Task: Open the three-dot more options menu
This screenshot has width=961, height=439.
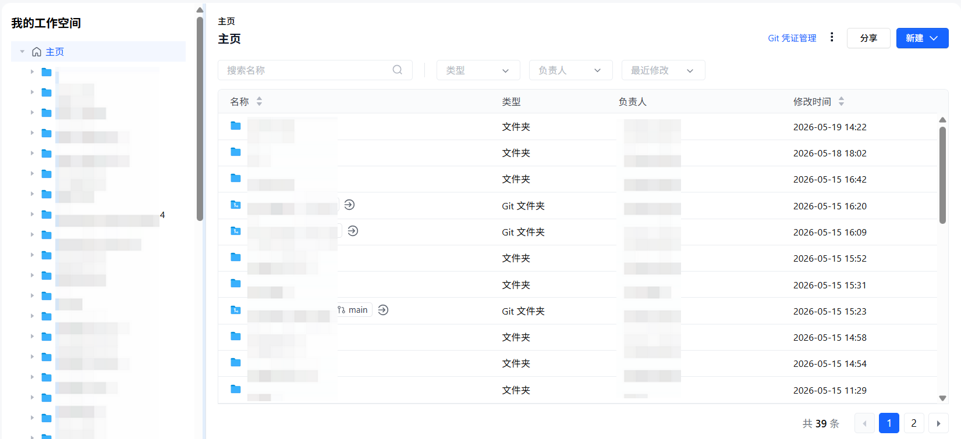Action: (x=832, y=37)
